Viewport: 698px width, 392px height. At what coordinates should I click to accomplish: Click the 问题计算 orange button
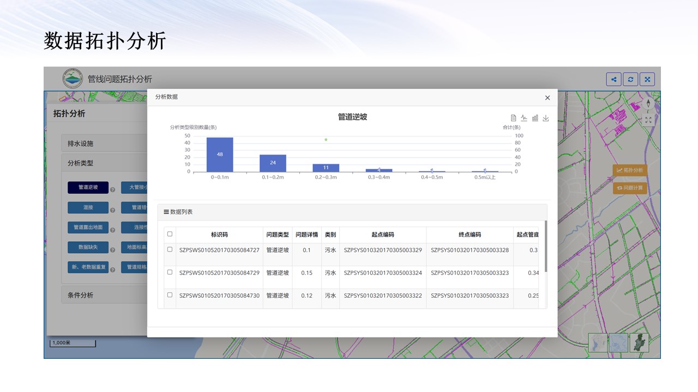pos(630,188)
